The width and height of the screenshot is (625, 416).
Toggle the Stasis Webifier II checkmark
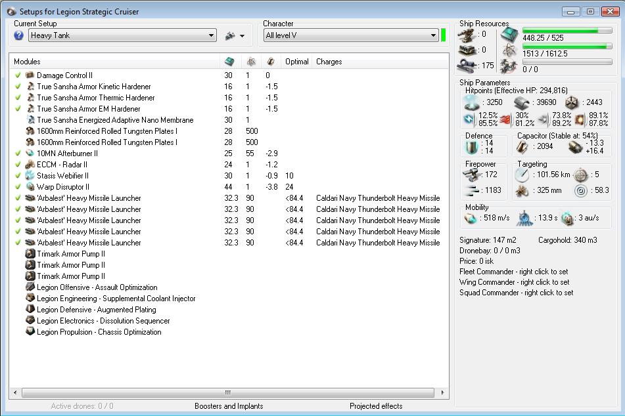tap(18, 175)
